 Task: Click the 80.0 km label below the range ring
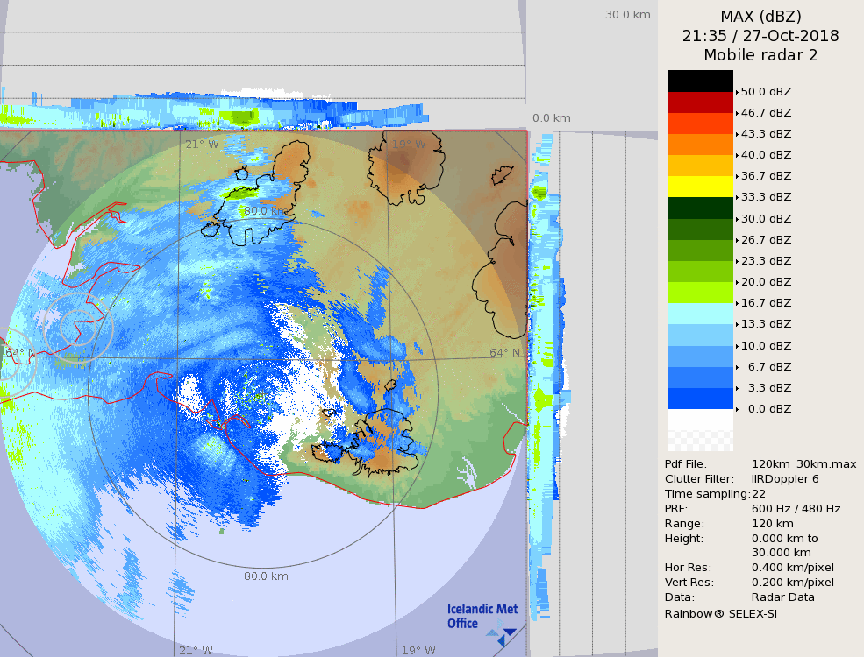coord(266,576)
